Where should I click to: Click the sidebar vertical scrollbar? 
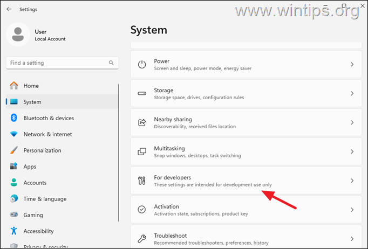click(x=119, y=153)
